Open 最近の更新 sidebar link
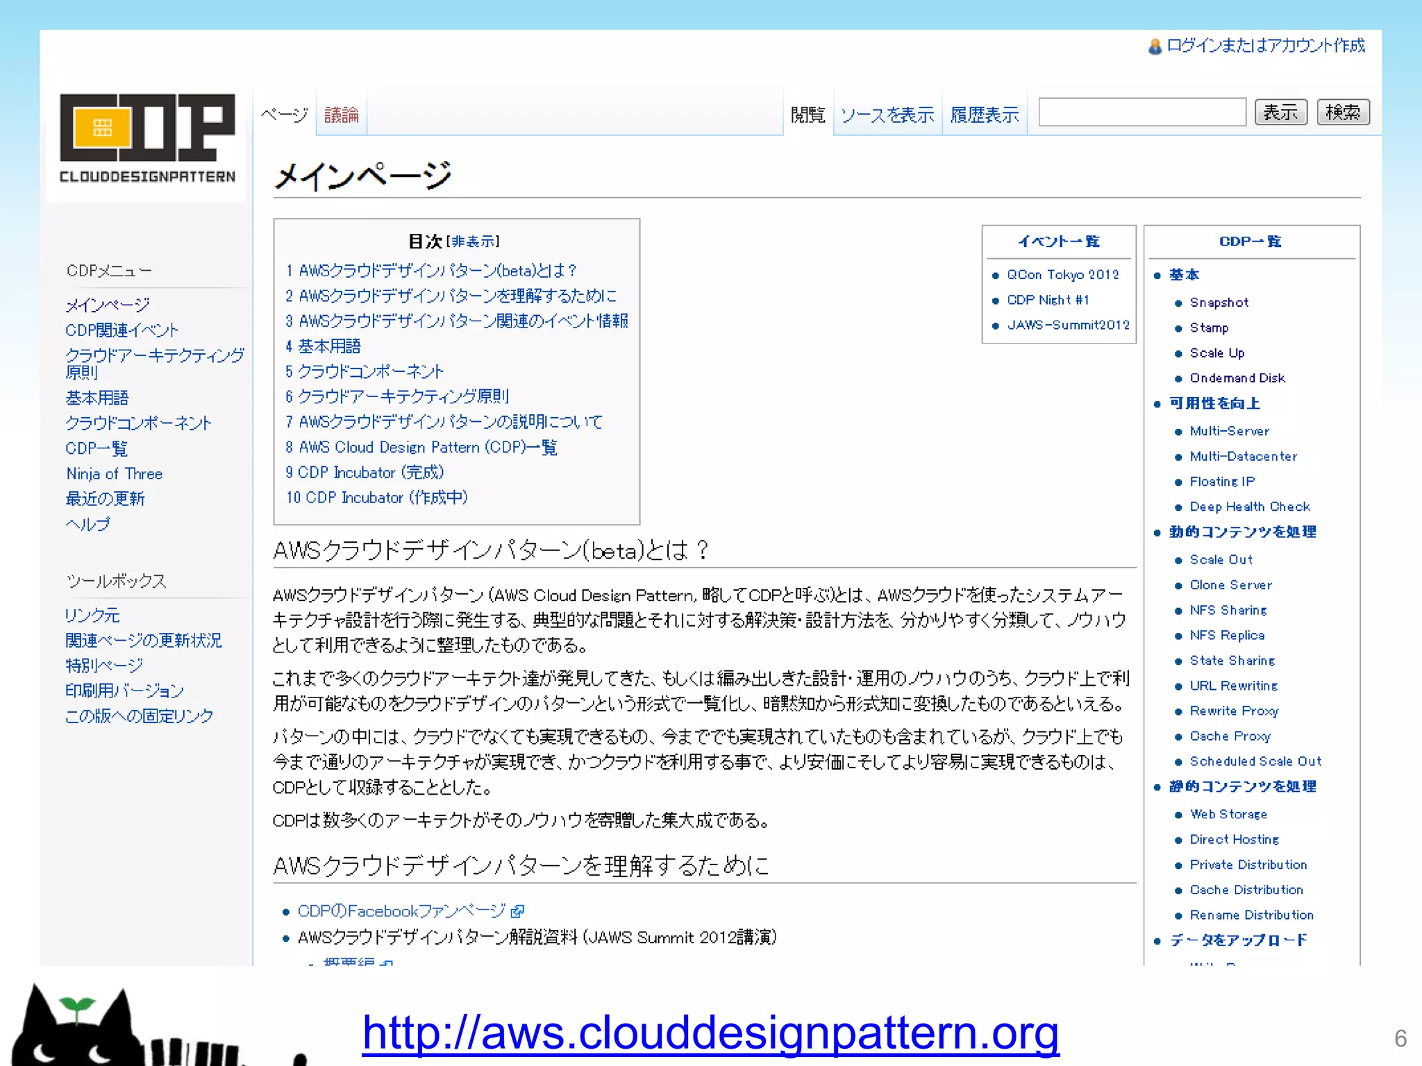The width and height of the screenshot is (1422, 1066). 105,498
